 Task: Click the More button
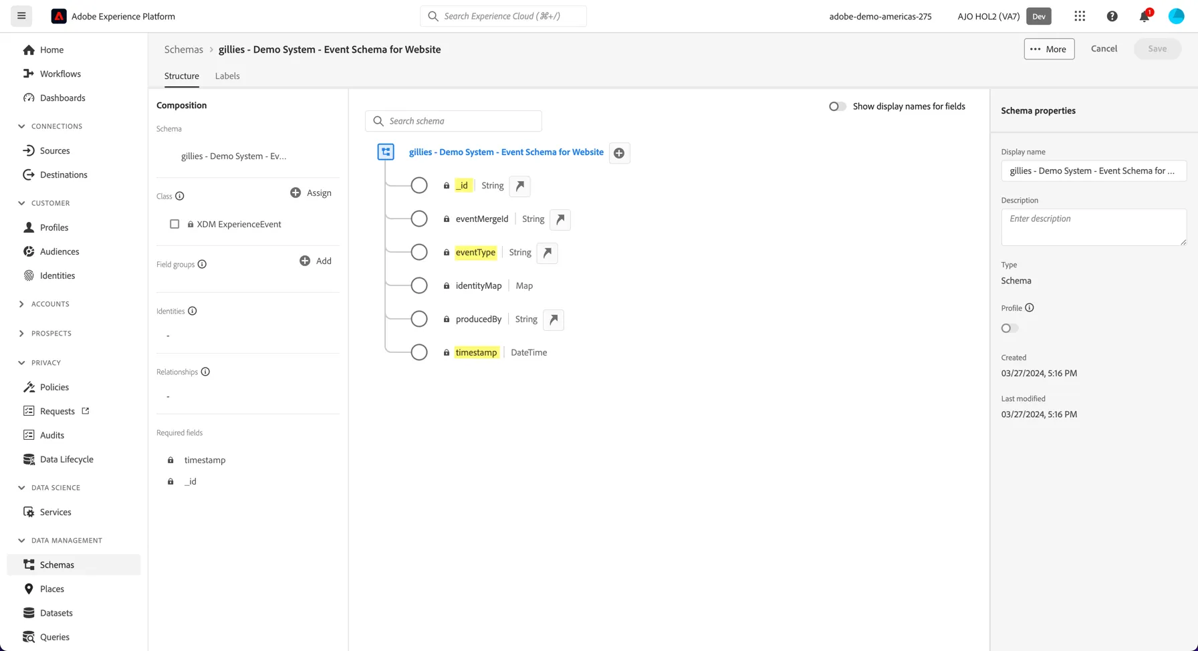1049,49
